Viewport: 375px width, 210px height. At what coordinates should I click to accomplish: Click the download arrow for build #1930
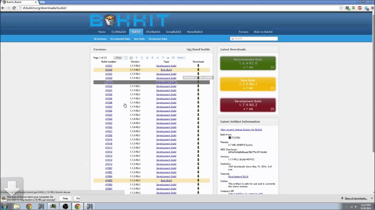tap(198, 94)
